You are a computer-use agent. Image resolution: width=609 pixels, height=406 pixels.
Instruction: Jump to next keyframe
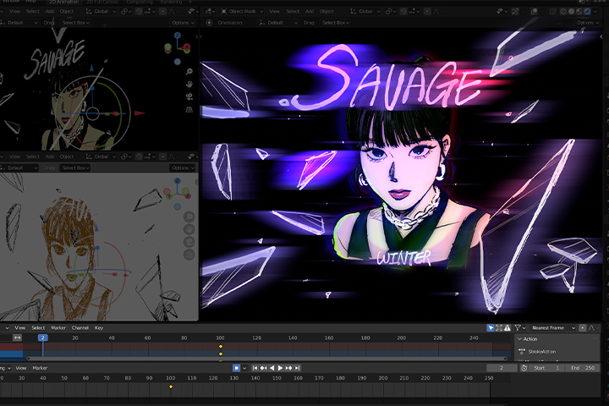[x=288, y=368]
